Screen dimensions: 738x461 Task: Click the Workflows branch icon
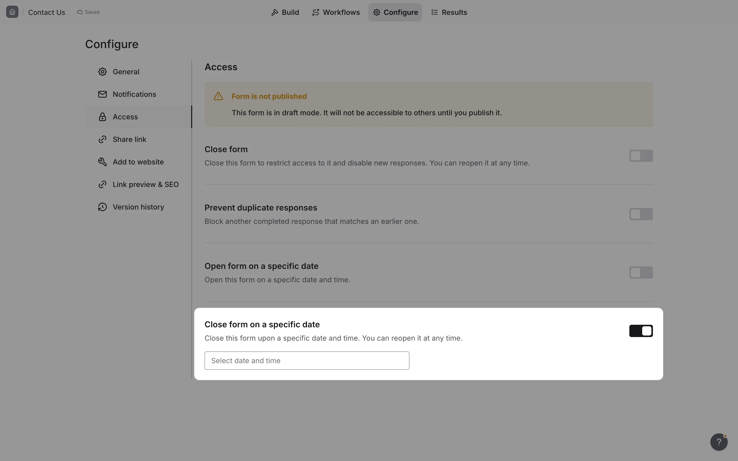(316, 13)
